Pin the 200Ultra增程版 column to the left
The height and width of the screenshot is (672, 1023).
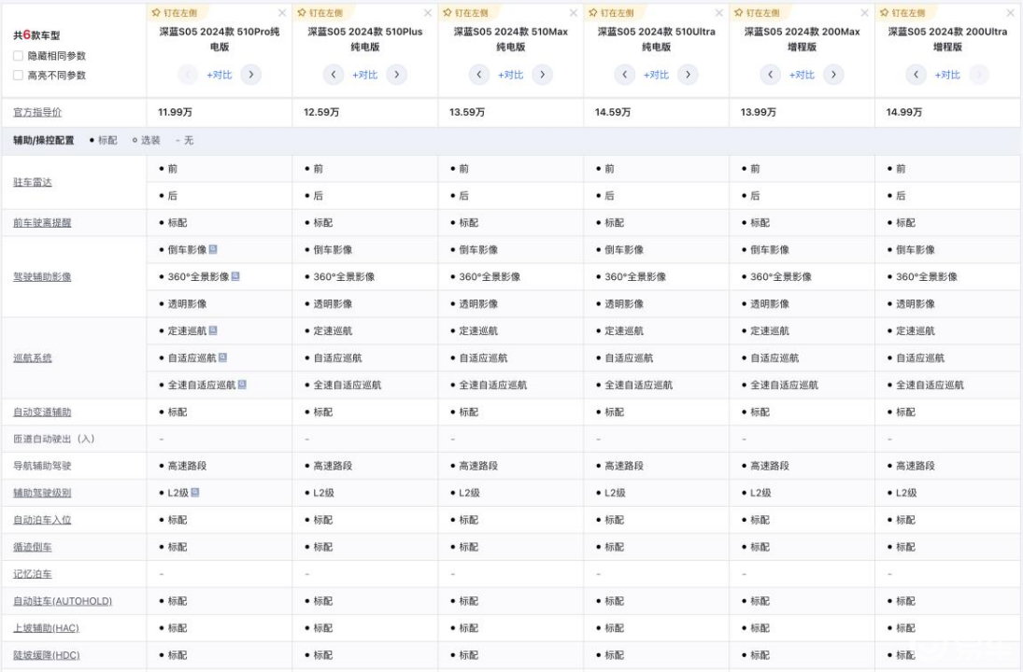tap(902, 13)
